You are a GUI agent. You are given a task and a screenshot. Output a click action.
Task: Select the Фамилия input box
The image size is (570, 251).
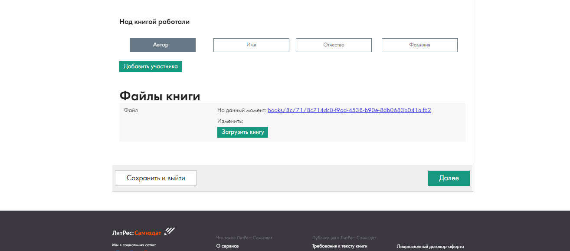[419, 45]
